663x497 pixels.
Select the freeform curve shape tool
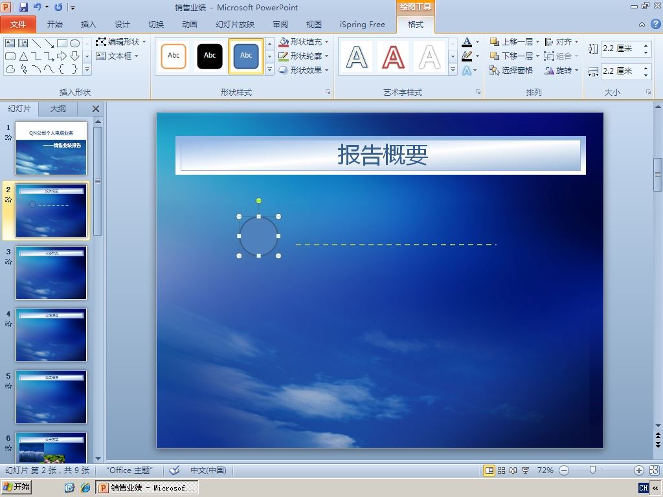(10, 69)
